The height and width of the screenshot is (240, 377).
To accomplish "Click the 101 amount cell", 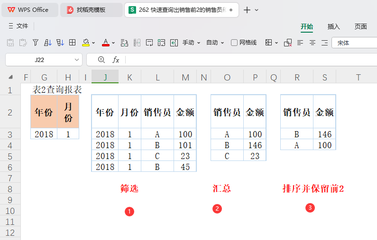I will pyautogui.click(x=185, y=145).
